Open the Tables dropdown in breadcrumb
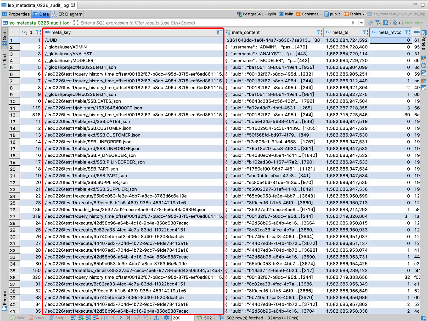 pyautogui.click(x=354, y=14)
